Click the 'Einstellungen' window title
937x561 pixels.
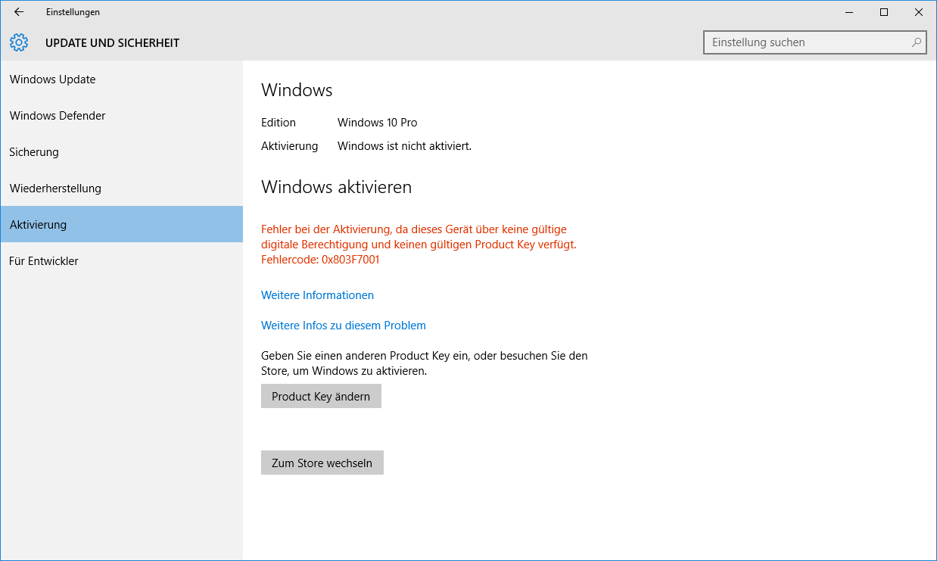point(73,12)
